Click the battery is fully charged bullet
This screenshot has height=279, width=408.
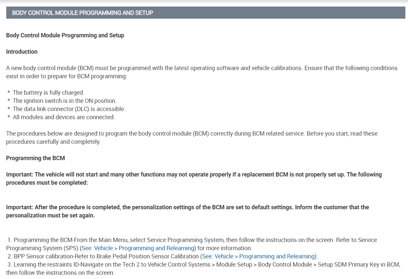48,93
